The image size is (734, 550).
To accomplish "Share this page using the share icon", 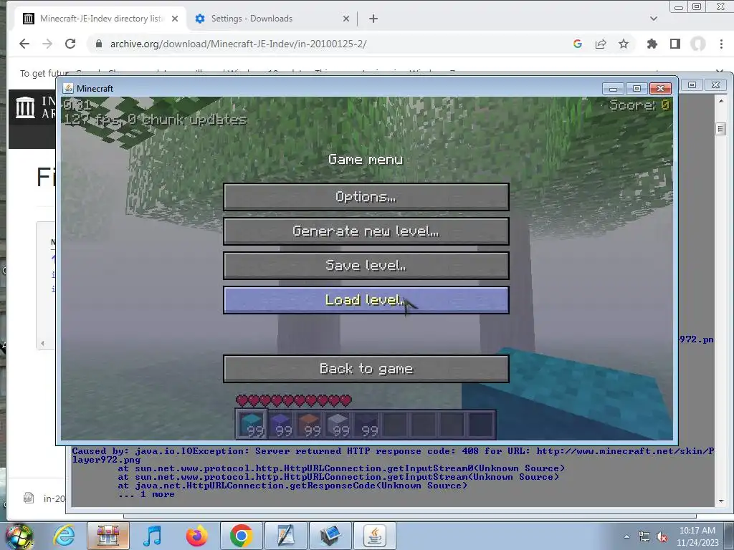I will [x=601, y=44].
